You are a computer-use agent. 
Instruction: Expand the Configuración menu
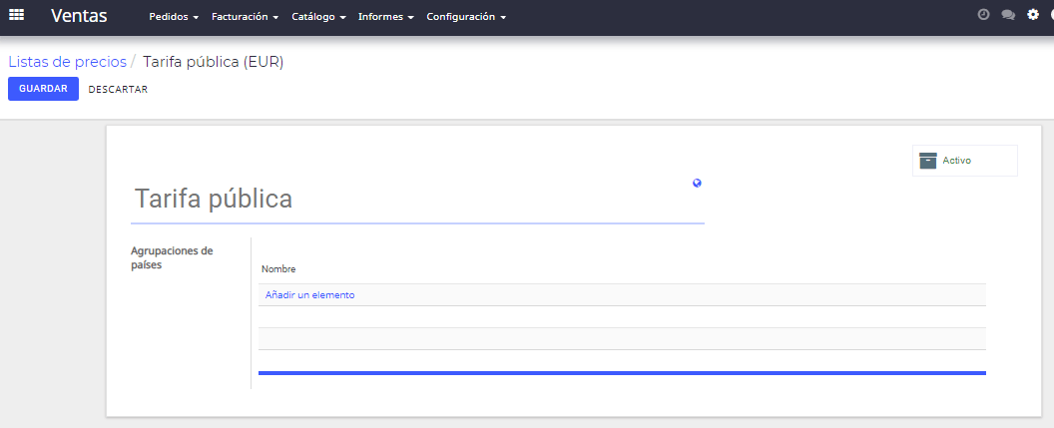coord(466,17)
